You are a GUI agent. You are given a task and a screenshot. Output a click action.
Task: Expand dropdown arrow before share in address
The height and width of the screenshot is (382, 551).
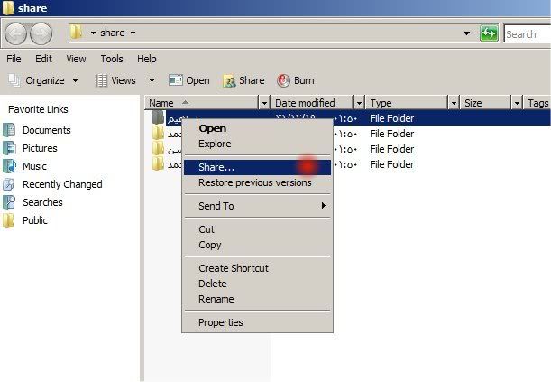[93, 33]
